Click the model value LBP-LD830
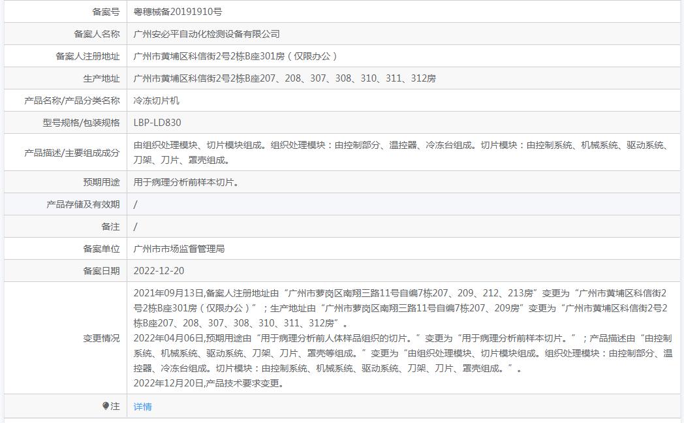Viewport: 684px width, 423px height. click(157, 123)
